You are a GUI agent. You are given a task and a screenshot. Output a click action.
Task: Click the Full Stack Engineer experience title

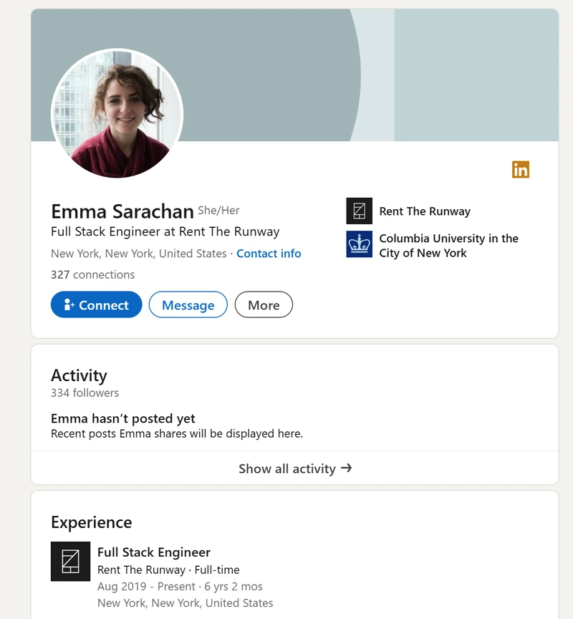point(154,552)
